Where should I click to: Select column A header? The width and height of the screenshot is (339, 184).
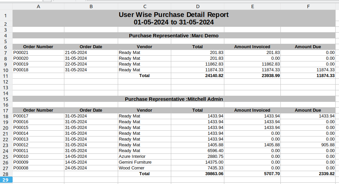[x=38, y=6]
